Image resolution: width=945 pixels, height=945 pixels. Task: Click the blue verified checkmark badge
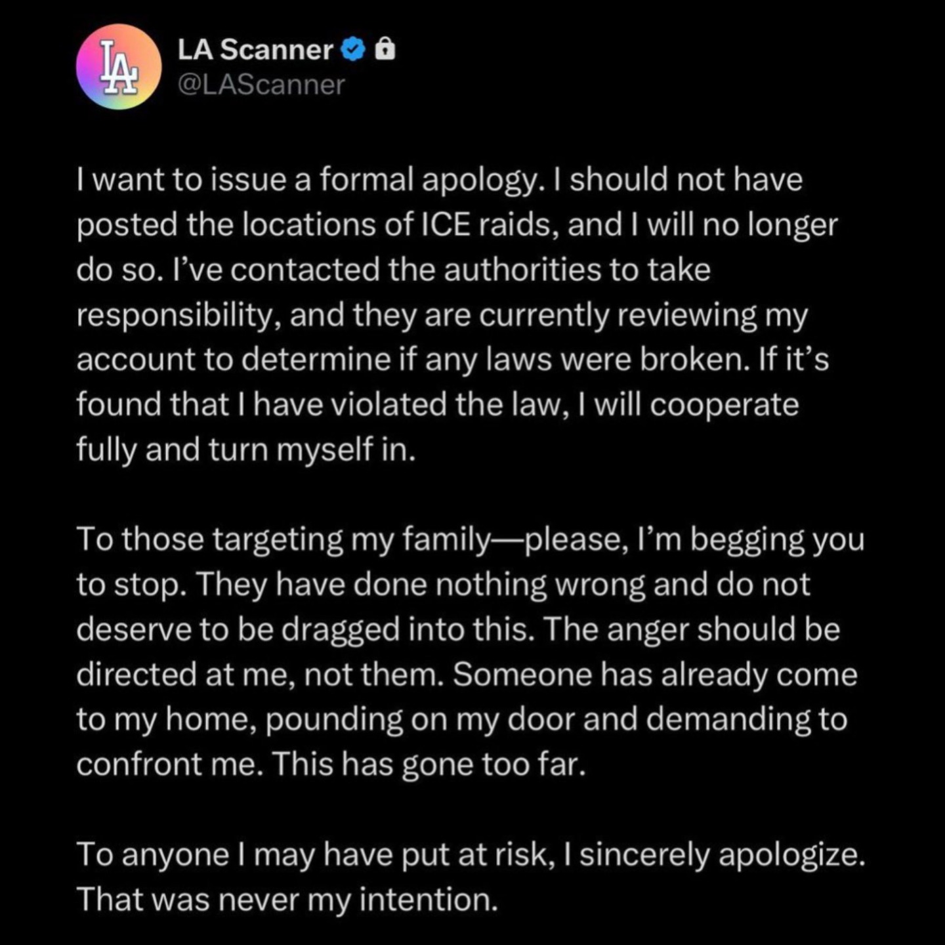coord(354,50)
